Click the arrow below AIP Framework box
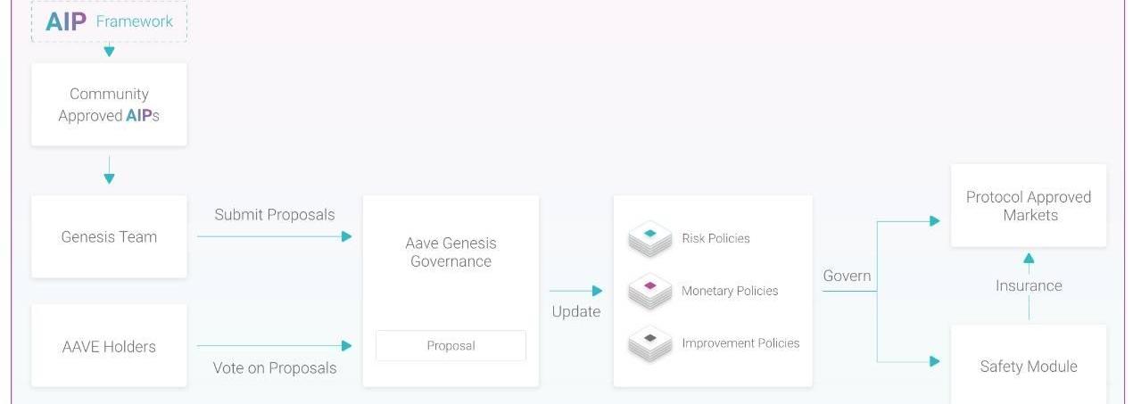The width and height of the screenshot is (1133, 404). point(109,52)
